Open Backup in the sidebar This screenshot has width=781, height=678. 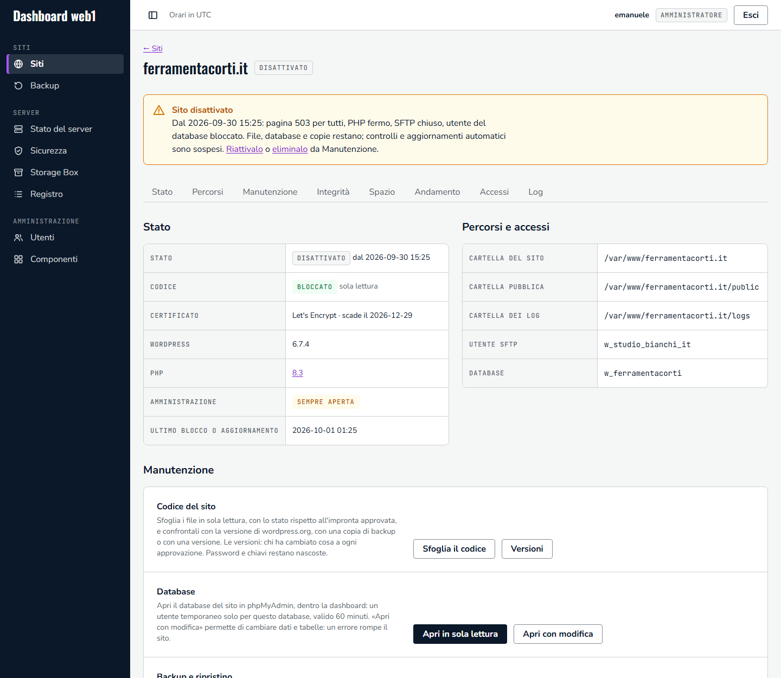pyautogui.click(x=65, y=86)
